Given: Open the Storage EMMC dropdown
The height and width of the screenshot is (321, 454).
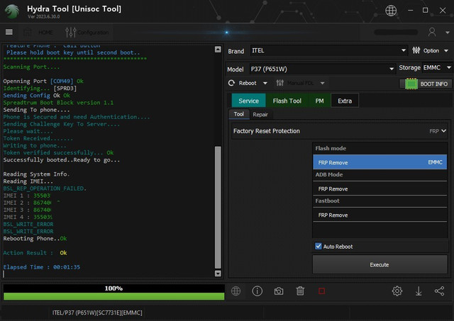Looking at the screenshot, I should 437,67.
